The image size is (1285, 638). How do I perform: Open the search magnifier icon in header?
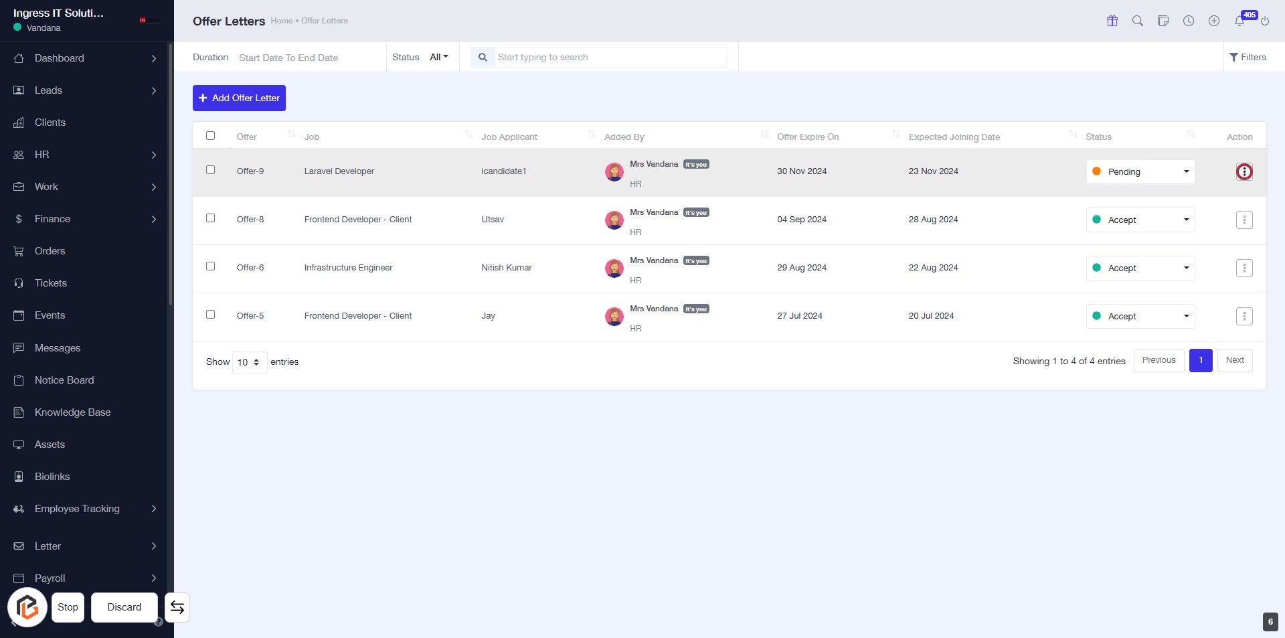[x=1137, y=21]
